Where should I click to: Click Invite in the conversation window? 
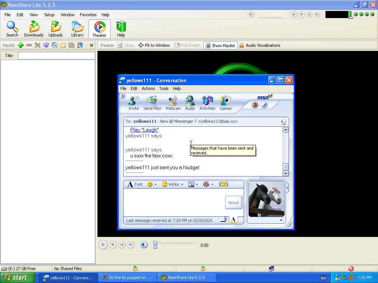click(x=134, y=103)
